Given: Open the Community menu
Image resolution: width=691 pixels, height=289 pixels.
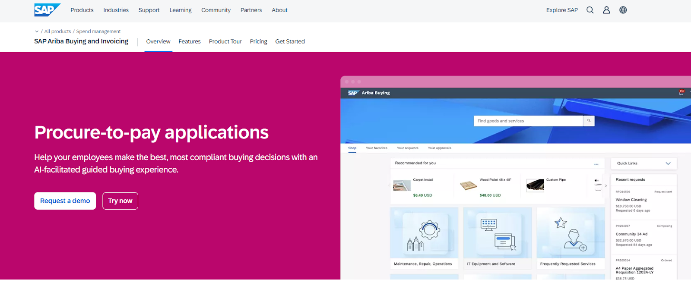Looking at the screenshot, I should point(216,10).
